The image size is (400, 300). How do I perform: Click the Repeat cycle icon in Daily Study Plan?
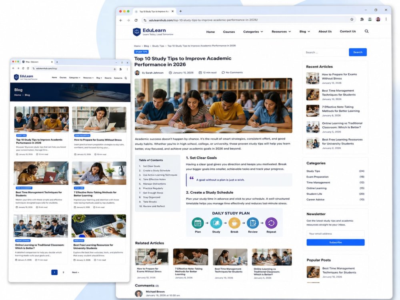coord(271,223)
